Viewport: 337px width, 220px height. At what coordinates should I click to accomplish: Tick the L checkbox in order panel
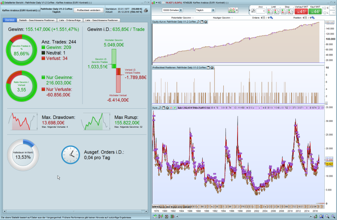325,13
